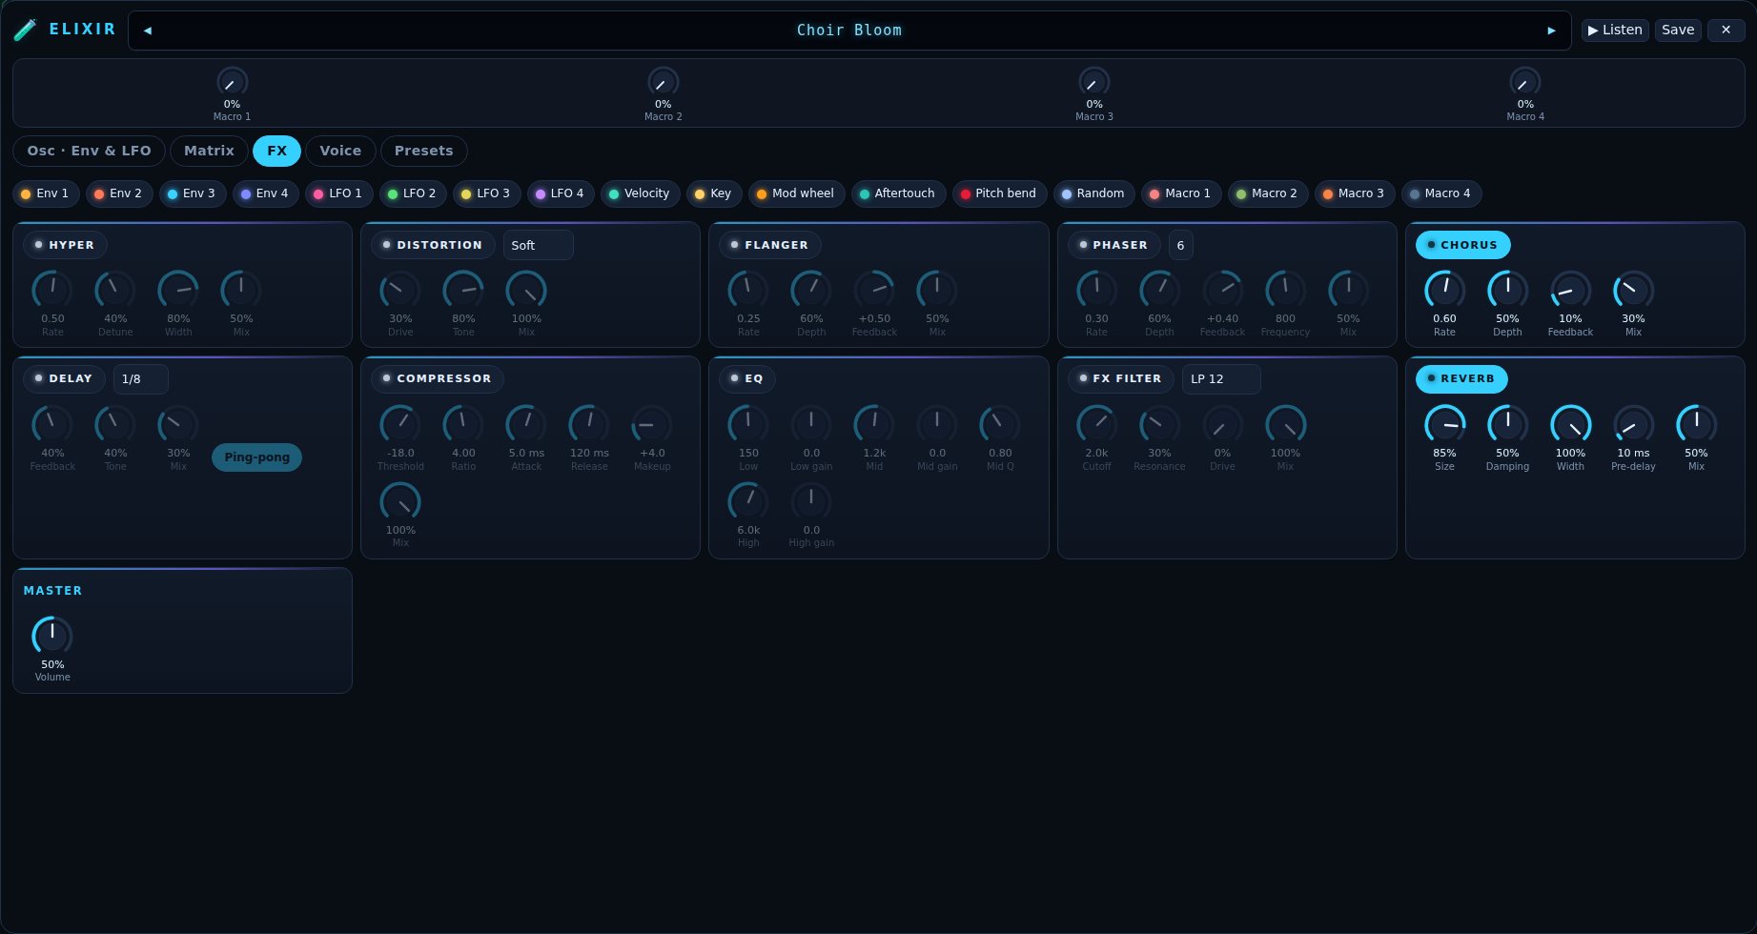Open the FX Filter type dropdown LP 12
1757x934 pixels.
(1221, 378)
